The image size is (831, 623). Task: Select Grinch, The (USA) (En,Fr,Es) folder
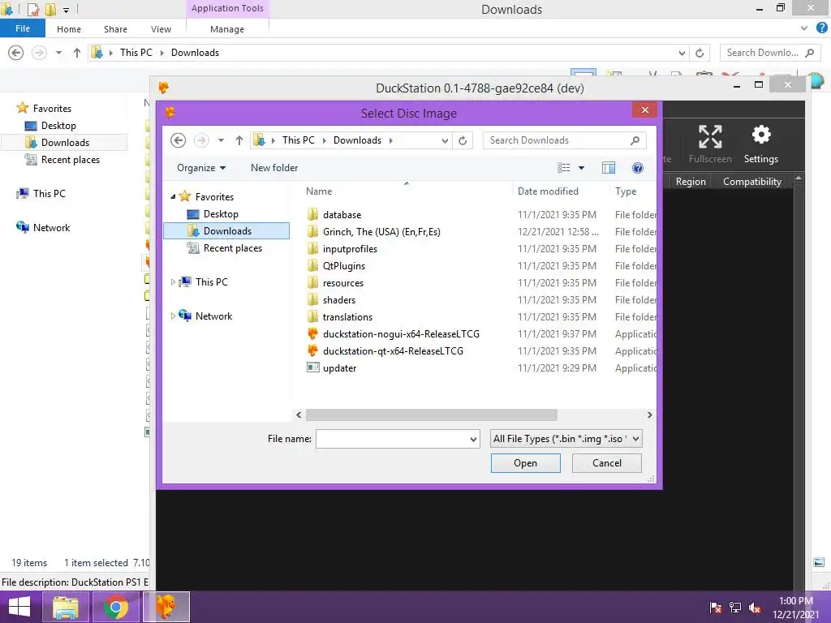tap(381, 231)
